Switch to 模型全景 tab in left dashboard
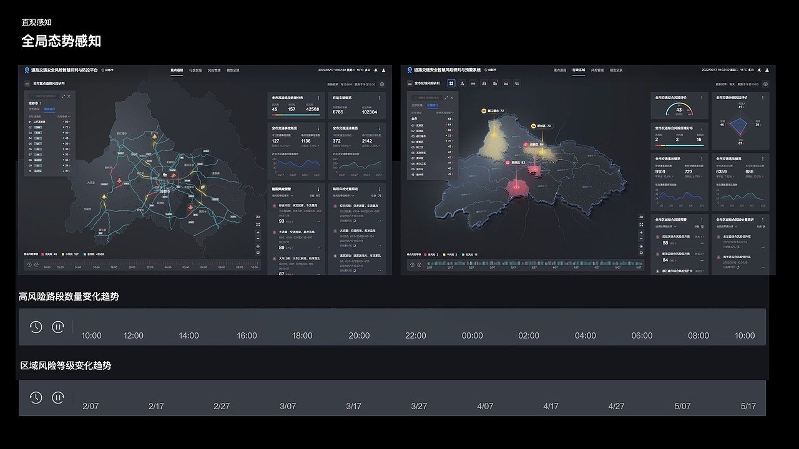 pyautogui.click(x=232, y=70)
